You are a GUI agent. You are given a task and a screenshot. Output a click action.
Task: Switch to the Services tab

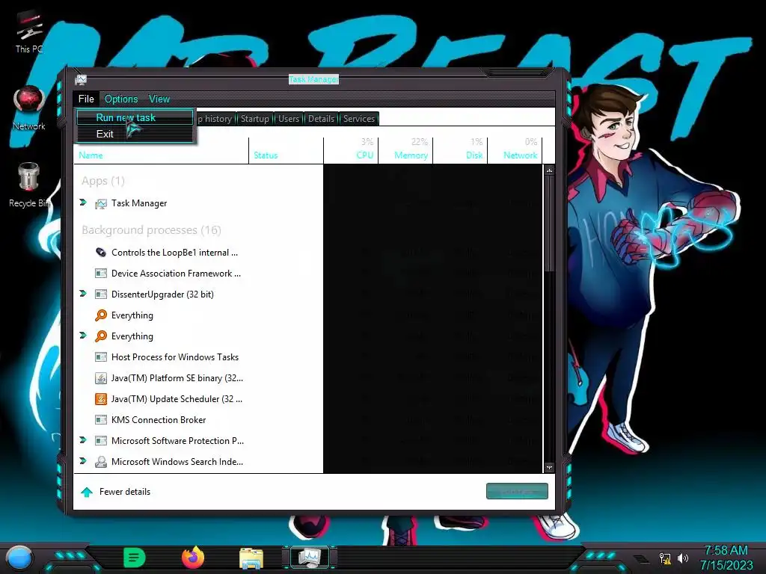(358, 119)
